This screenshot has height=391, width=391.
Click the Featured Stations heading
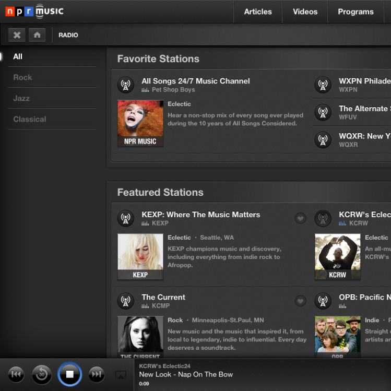coord(160,192)
